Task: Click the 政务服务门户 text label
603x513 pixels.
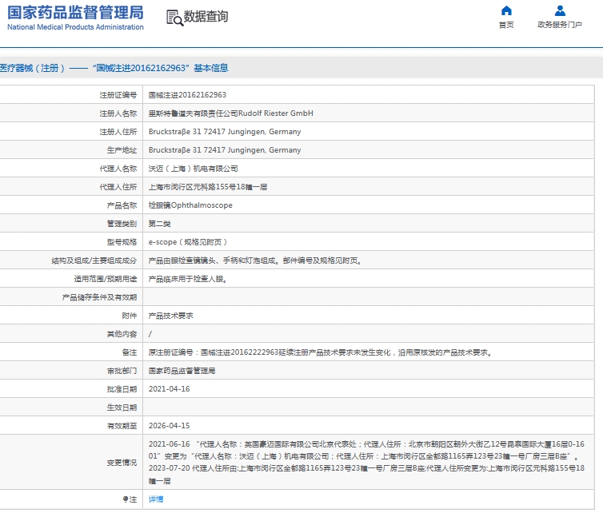Action: [x=559, y=25]
